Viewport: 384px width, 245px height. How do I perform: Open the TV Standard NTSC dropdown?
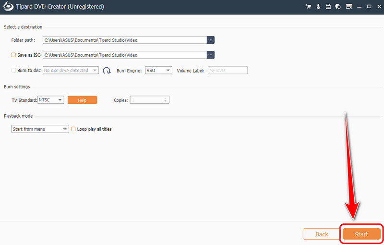pyautogui.click(x=51, y=100)
